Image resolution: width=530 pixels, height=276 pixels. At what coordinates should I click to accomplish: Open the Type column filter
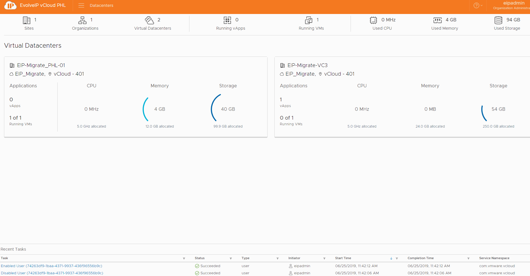(x=278, y=258)
